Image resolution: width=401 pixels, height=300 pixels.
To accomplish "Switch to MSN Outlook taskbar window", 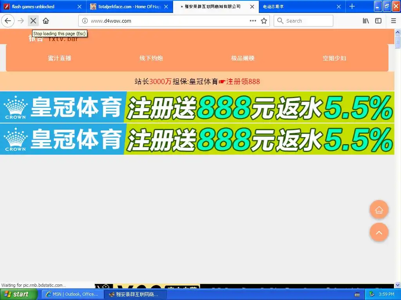I will (72, 295).
